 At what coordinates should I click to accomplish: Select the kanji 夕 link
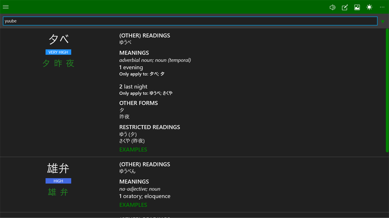46,63
